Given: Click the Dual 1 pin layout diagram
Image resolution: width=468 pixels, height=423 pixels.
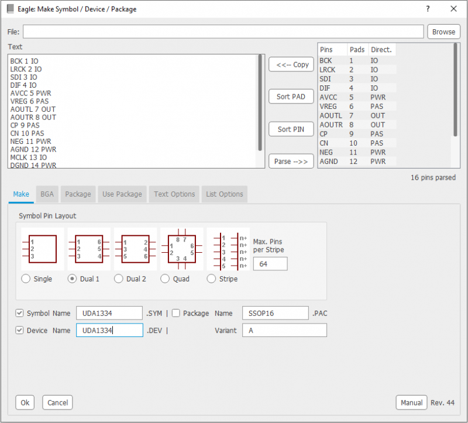Looking at the screenshot, I should pyautogui.click(x=89, y=249).
